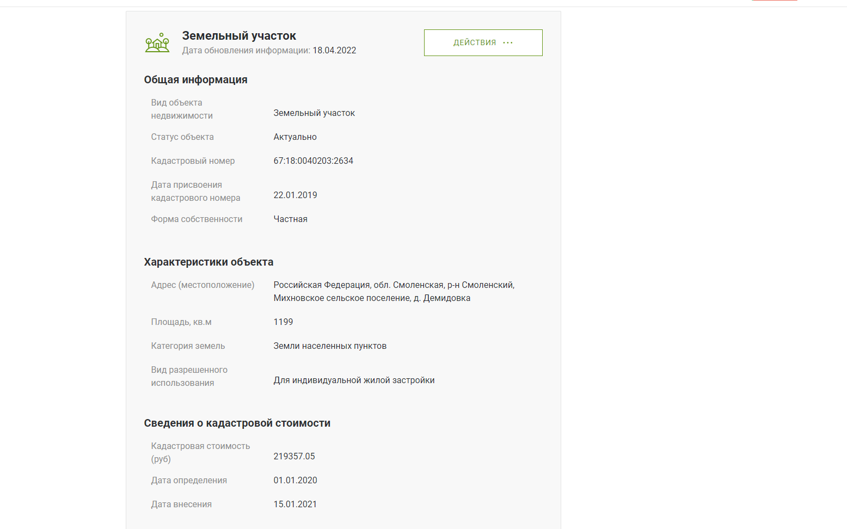Image resolution: width=847 pixels, height=529 pixels.
Task: Click the Характеристики объекта section heading
Action: pyautogui.click(x=208, y=262)
